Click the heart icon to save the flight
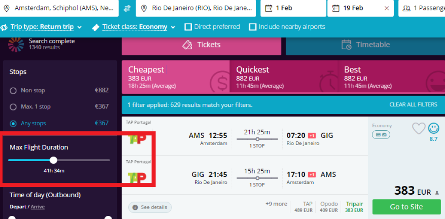The width and height of the screenshot is (445, 219). pos(418,128)
